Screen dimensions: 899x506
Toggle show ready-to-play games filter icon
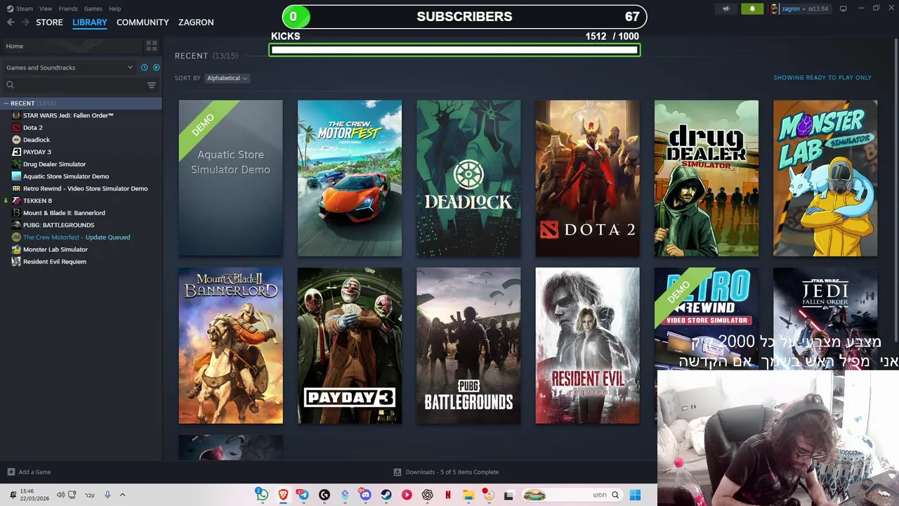(x=156, y=67)
